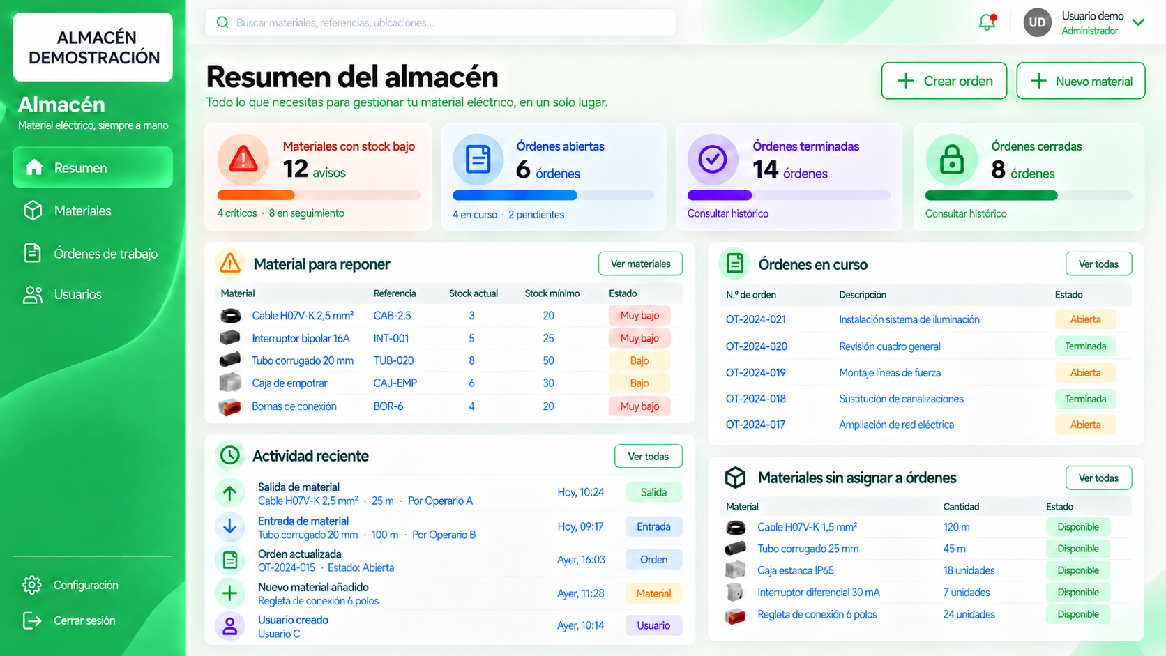The image size is (1166, 656).
Task: Click the Orden actualizada document icon
Action: [x=230, y=560]
